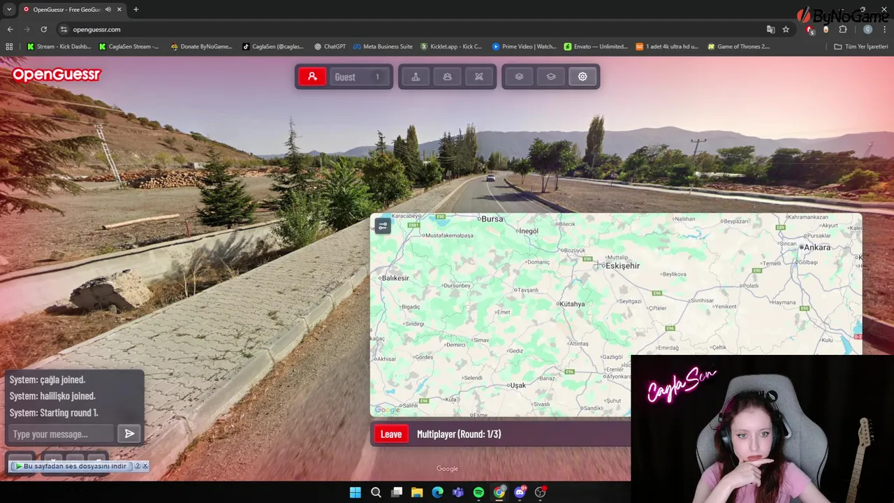Open Microsoft Edge from taskbar
Image resolution: width=894 pixels, height=503 pixels.
pyautogui.click(x=437, y=493)
